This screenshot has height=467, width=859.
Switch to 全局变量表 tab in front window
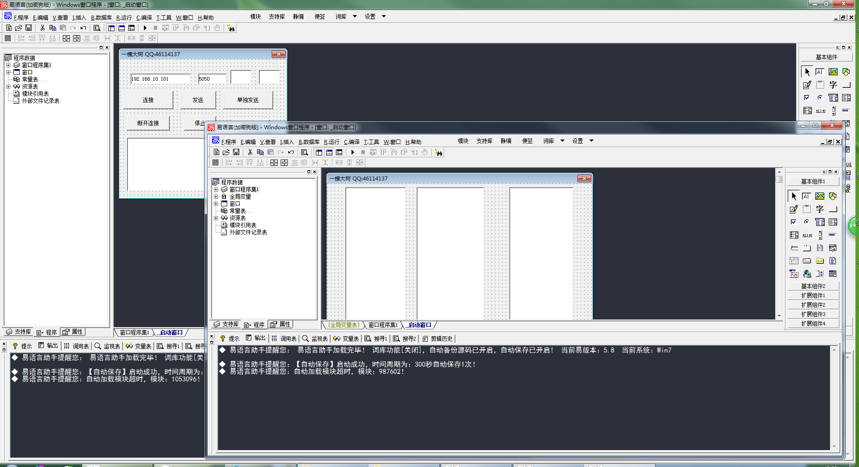tap(344, 325)
